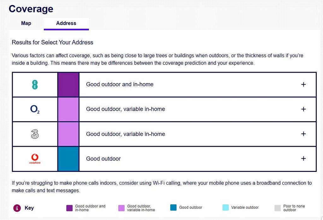Expand the EE coverage details
This screenshot has height=220, width=323.
303,84
